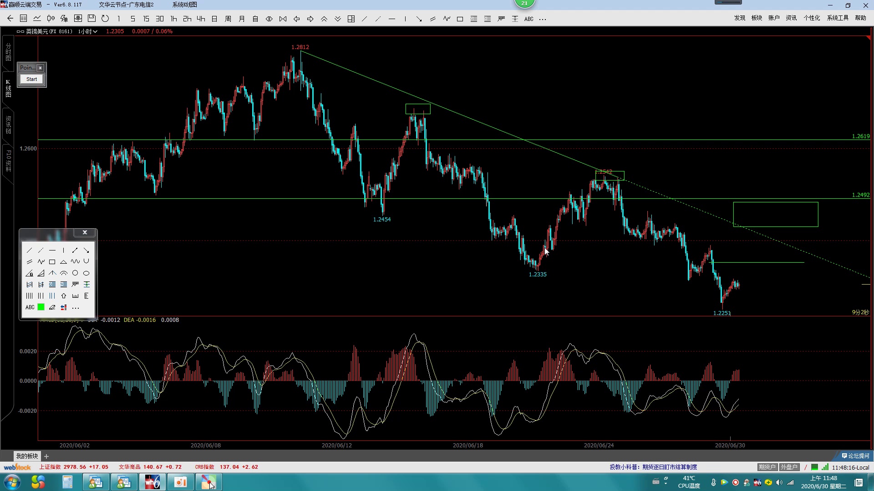Switch chart to 4h period

(x=201, y=19)
